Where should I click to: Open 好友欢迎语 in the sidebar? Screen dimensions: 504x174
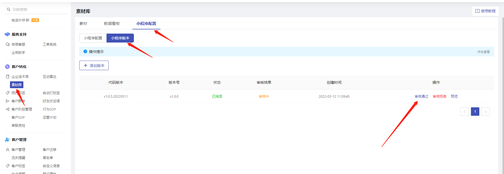tap(51, 101)
